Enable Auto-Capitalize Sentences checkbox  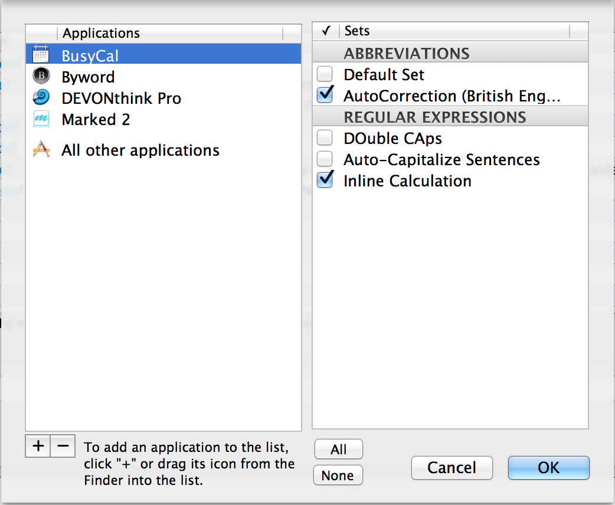(x=325, y=159)
